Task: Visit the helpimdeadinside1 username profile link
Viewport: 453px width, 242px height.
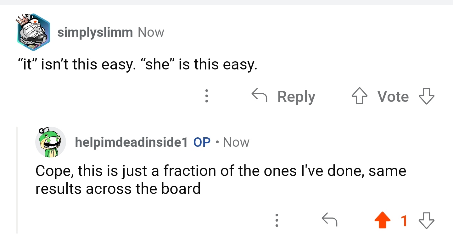Action: [131, 142]
